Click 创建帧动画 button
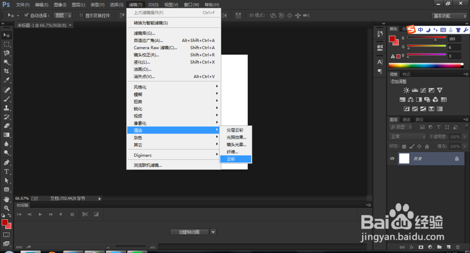This screenshot has width=470, height=253. 189,232
